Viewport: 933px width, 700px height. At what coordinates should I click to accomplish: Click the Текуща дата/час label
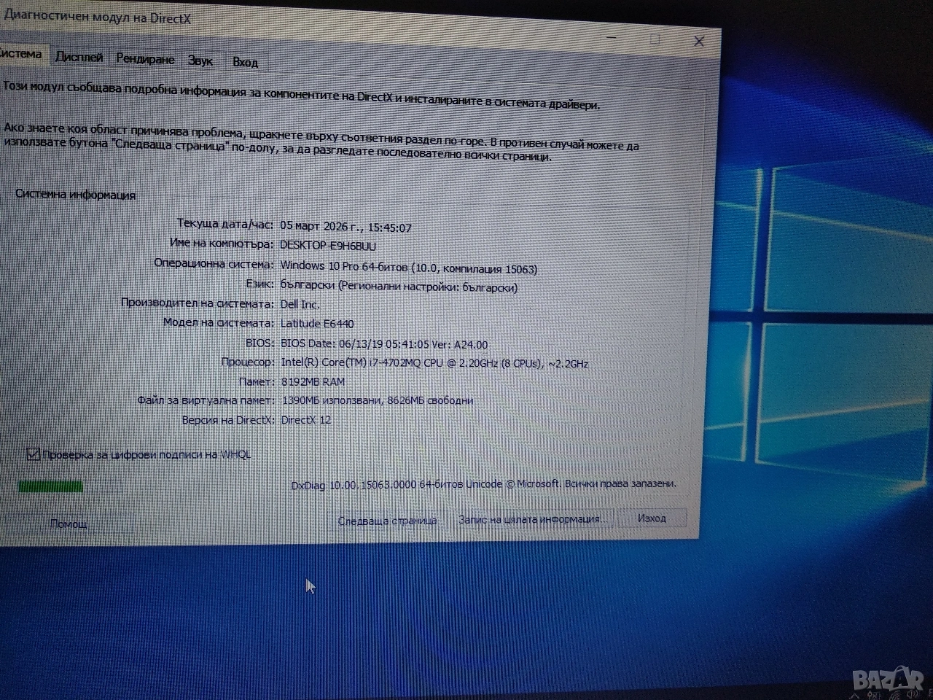point(226,223)
